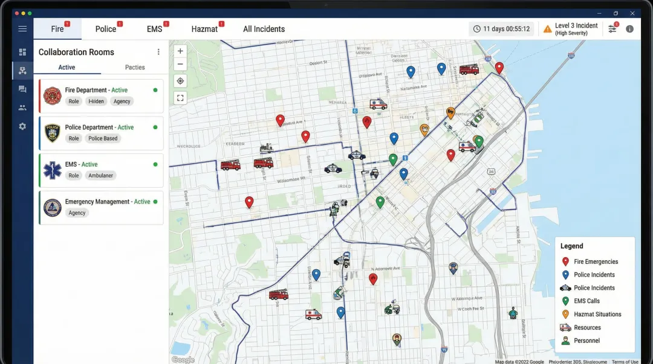Viewport: 653px width, 364px height.
Task: Open Collaboration Rooms three-dot options menu
Action: tap(158, 52)
